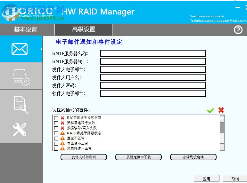The height and width of the screenshot is (183, 247).
Task: Focus the 发件人电子邮件 input field
Action: click(153, 69)
